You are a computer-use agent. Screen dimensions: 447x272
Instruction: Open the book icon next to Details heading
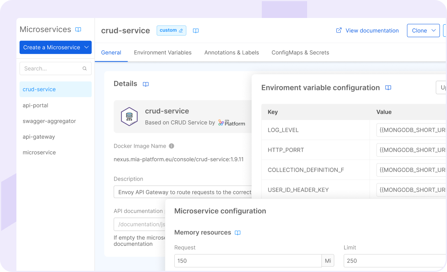(x=146, y=84)
